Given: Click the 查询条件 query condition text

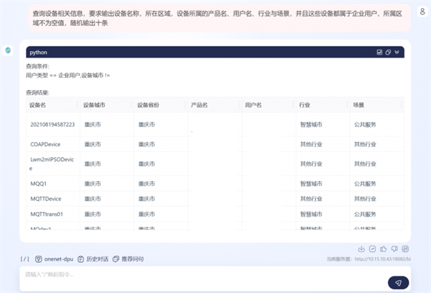Looking at the screenshot, I should tap(37, 66).
